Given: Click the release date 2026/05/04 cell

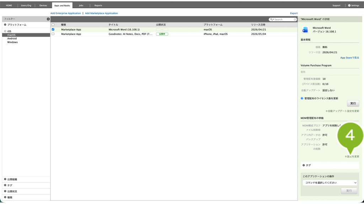Looking at the screenshot, I should click(x=258, y=34).
